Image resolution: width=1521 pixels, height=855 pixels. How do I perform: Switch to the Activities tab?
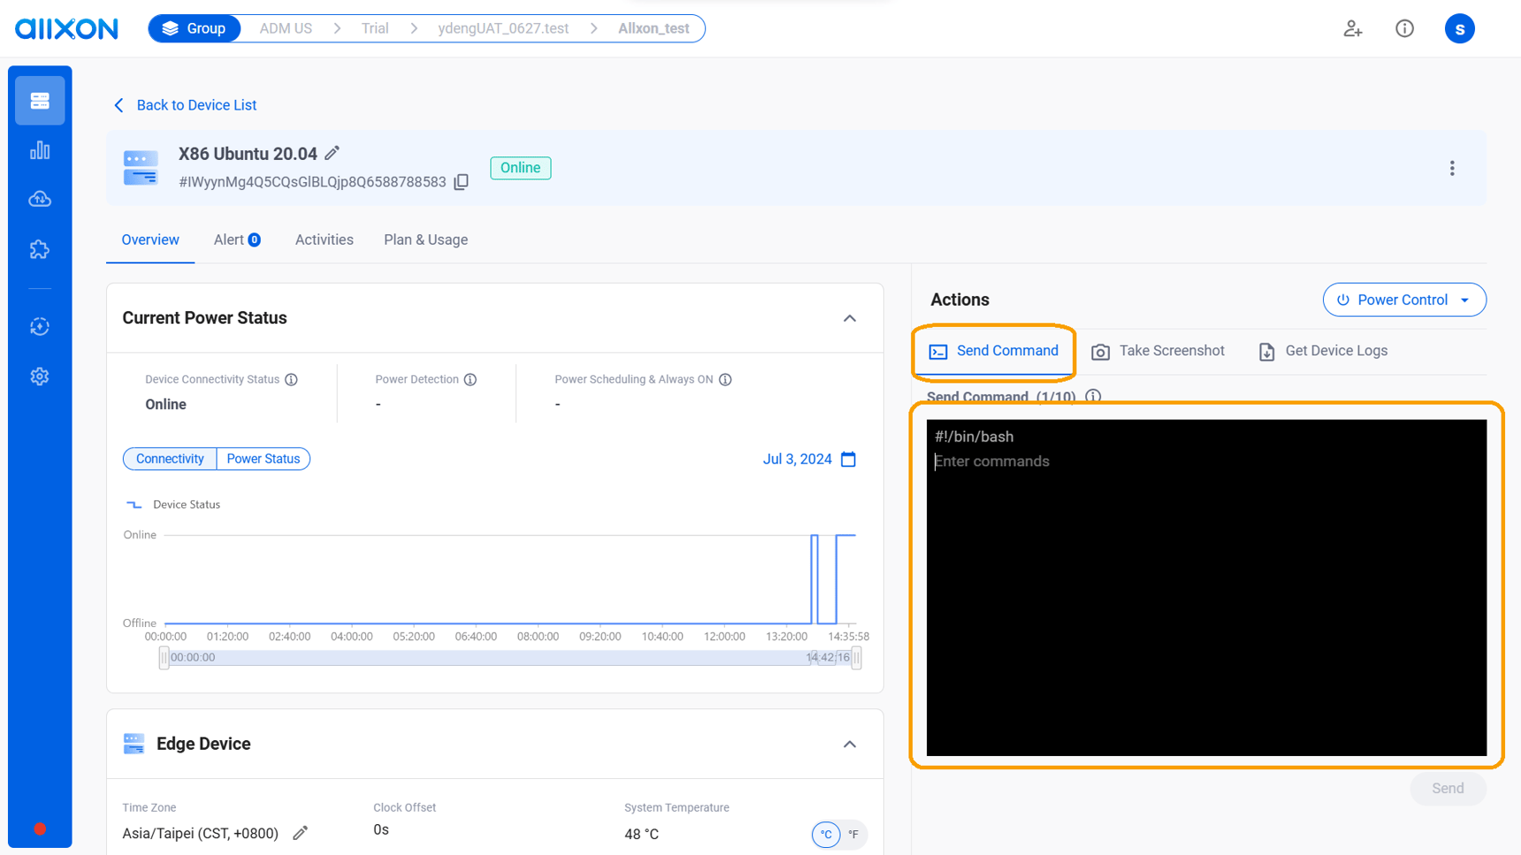[324, 240]
